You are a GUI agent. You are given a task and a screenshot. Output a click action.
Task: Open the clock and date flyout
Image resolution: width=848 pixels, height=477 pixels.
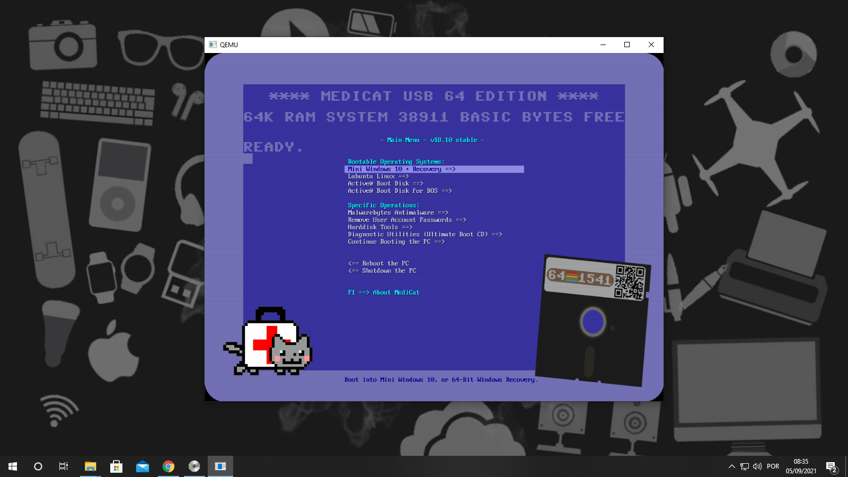pyautogui.click(x=801, y=466)
